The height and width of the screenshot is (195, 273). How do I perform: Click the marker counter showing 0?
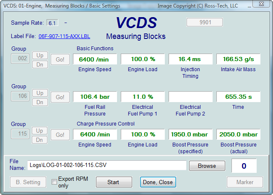pyautogui.click(x=244, y=166)
